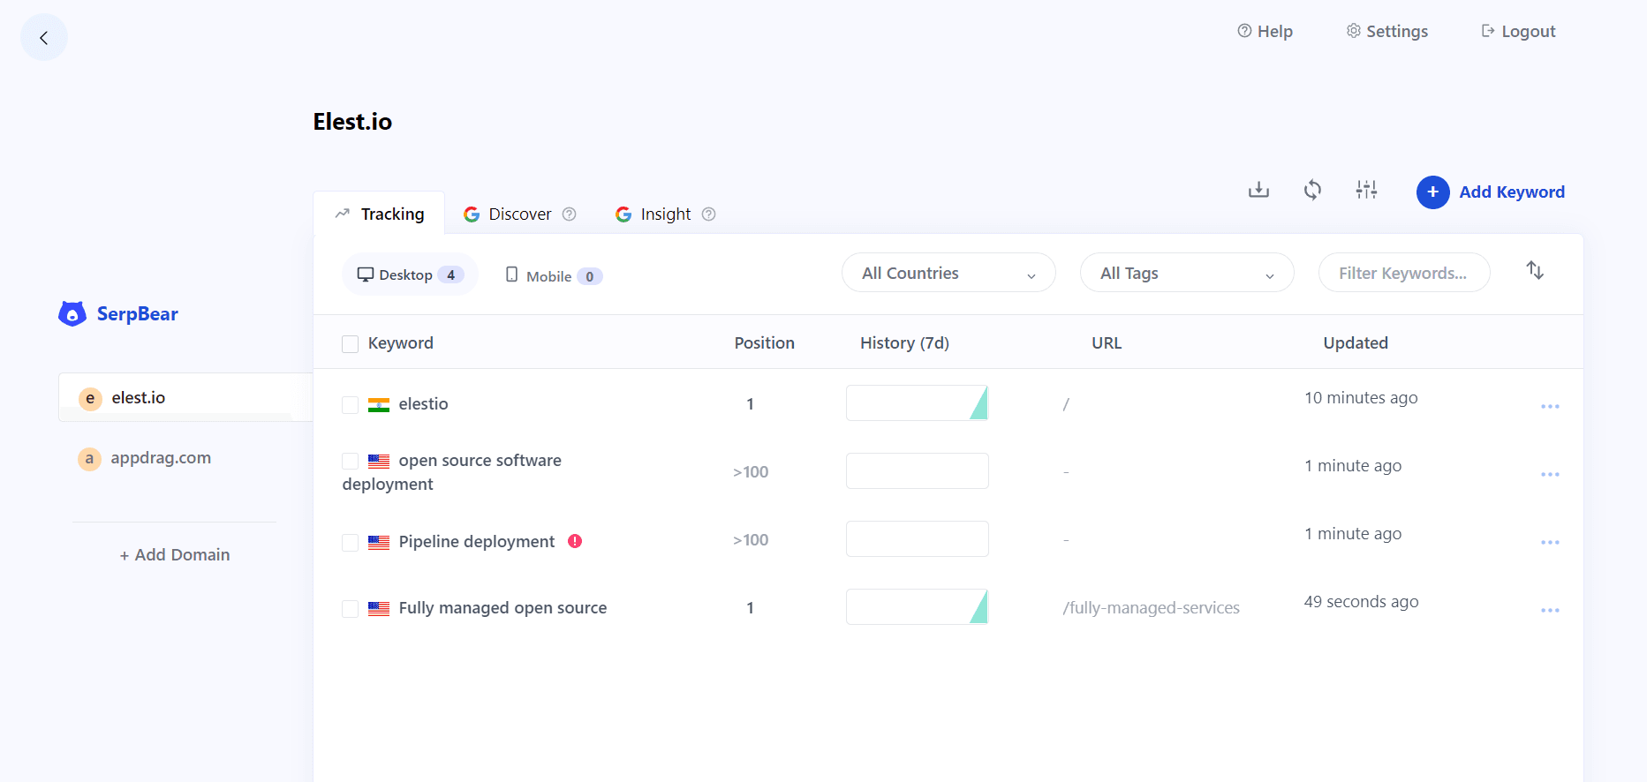Click the /fully-managed-services URL
This screenshot has height=782, width=1647.
1152,608
